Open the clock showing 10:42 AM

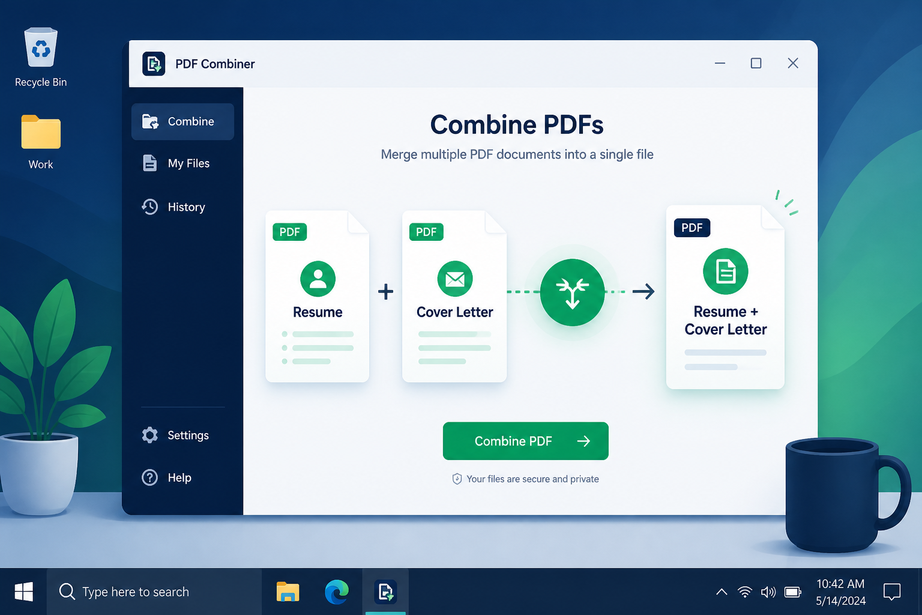(840, 592)
